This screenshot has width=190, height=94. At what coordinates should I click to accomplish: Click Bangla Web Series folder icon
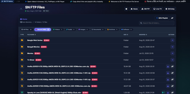tap(22, 40)
